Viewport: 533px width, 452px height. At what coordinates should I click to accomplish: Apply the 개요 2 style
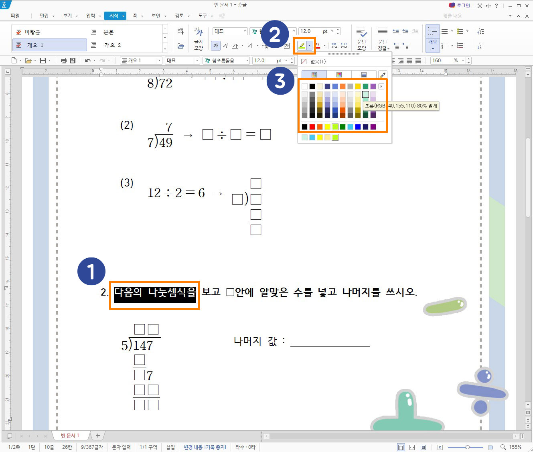pyautogui.click(x=124, y=45)
